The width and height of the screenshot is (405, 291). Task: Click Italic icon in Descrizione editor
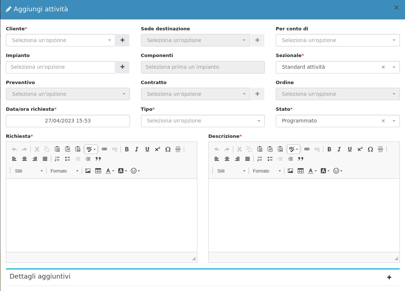point(339,149)
